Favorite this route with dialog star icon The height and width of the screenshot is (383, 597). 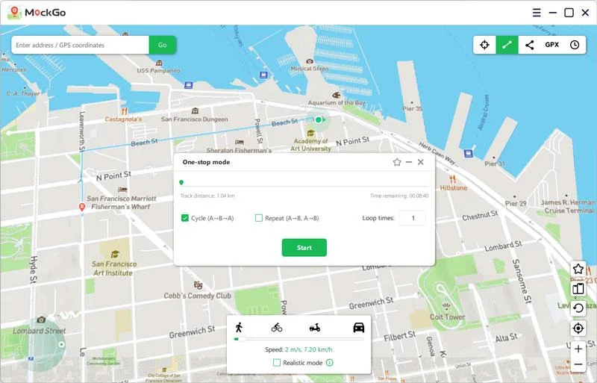[x=397, y=162]
